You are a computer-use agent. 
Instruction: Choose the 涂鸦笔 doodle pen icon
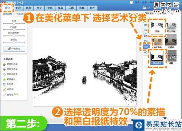(4, 90)
